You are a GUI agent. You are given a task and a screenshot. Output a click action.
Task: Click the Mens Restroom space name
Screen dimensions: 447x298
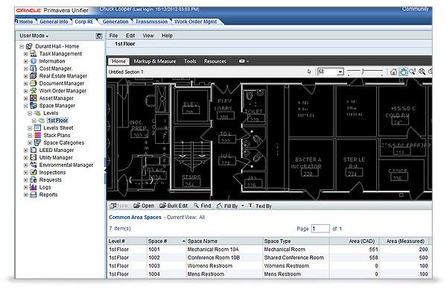coord(206,274)
